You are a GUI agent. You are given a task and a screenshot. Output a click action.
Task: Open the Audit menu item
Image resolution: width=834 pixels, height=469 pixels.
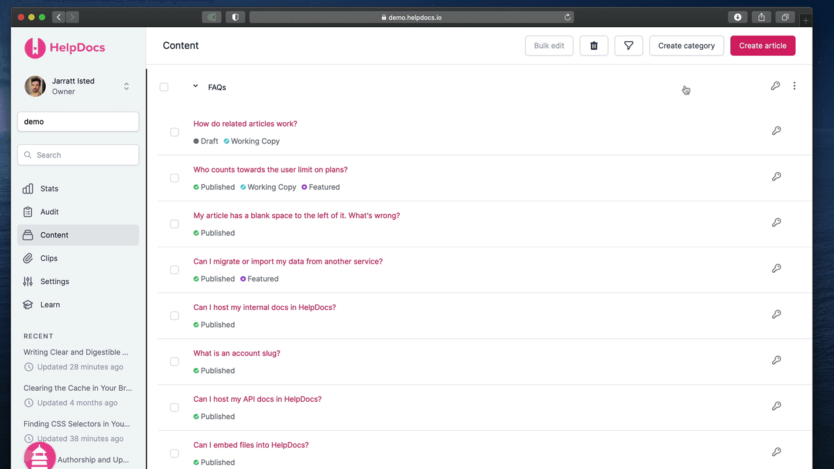(78, 212)
